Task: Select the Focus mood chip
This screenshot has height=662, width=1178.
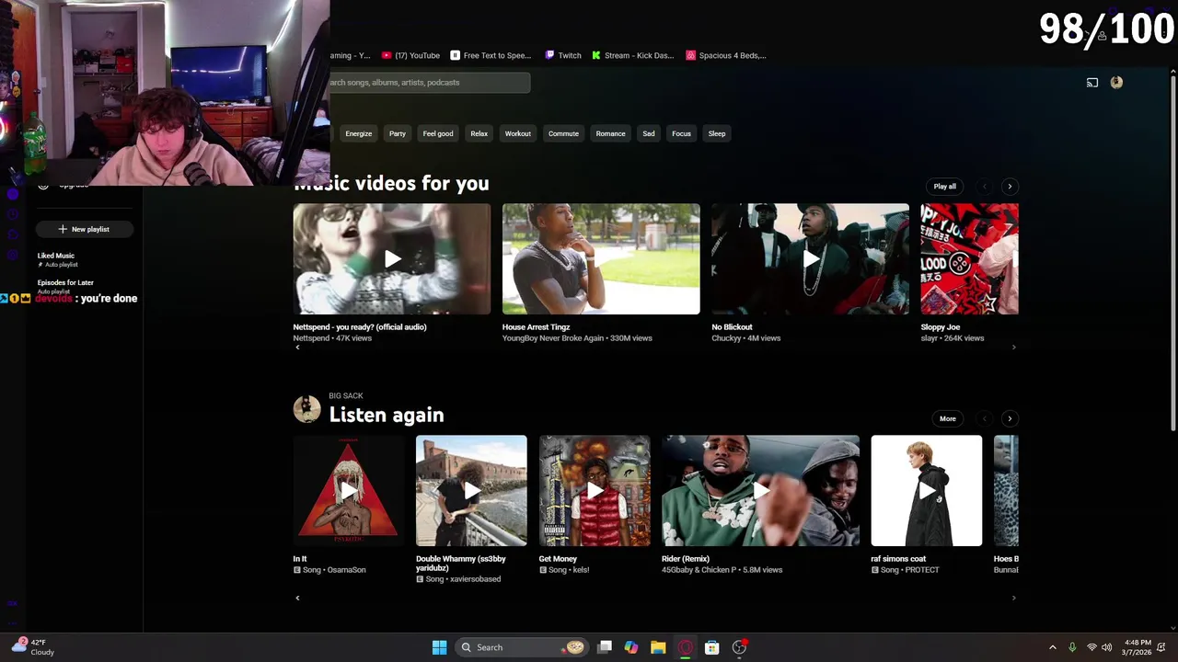Action: (681, 134)
